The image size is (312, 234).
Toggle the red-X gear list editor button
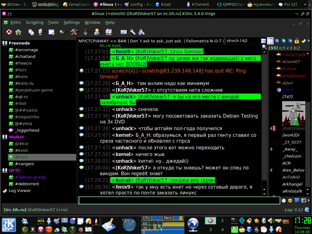coord(277,41)
